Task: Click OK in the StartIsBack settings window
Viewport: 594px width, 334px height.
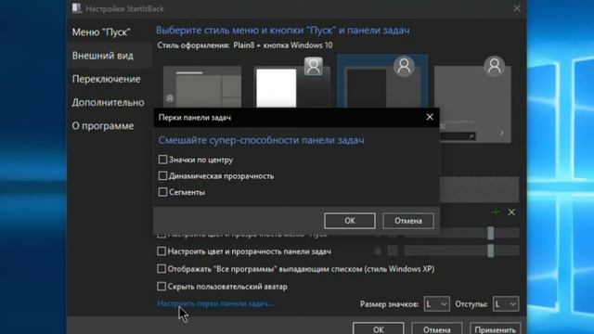Action: tap(378, 328)
